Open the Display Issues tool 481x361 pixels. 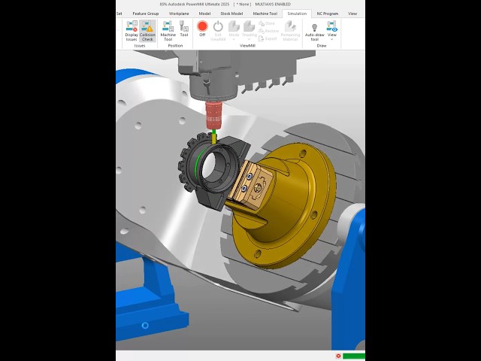(132, 31)
